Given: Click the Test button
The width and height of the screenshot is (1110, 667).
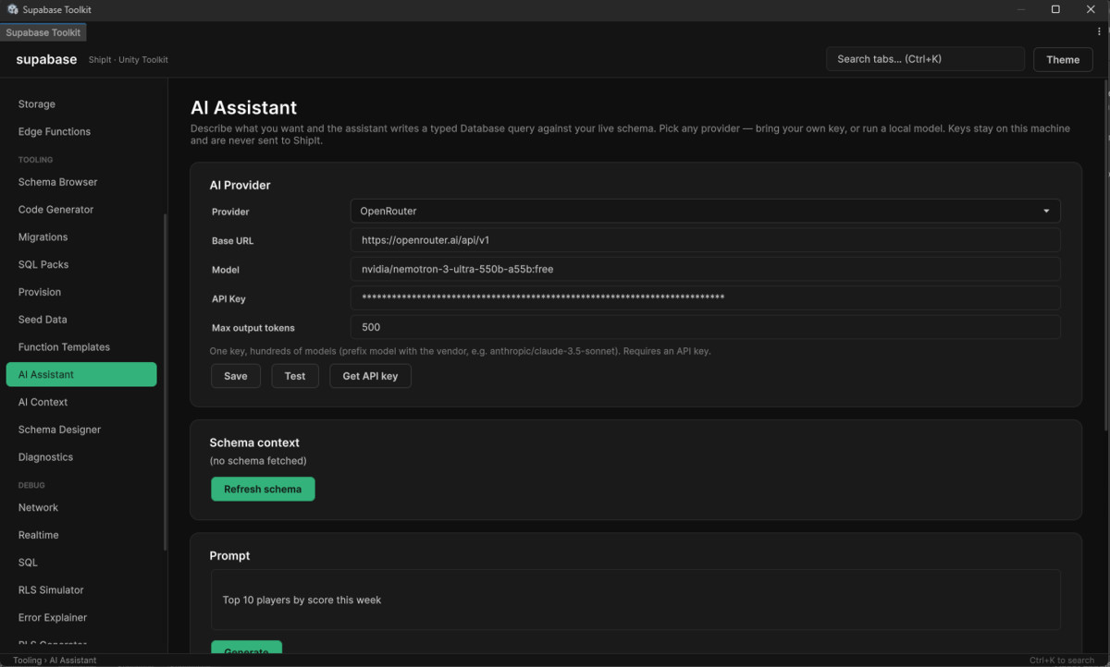Looking at the screenshot, I should click(x=295, y=376).
